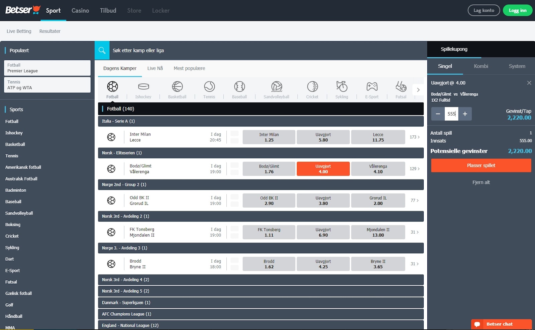Toggle Grorud IL 2.00 odds selection
Viewport: 535px width, 330px height.
(378, 201)
